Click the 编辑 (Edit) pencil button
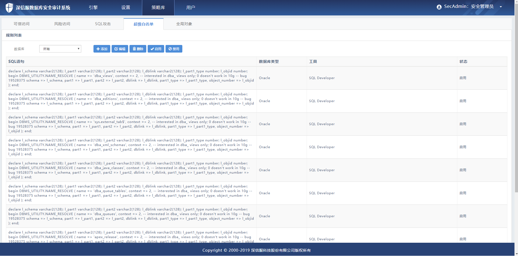518x256 pixels. (120, 49)
